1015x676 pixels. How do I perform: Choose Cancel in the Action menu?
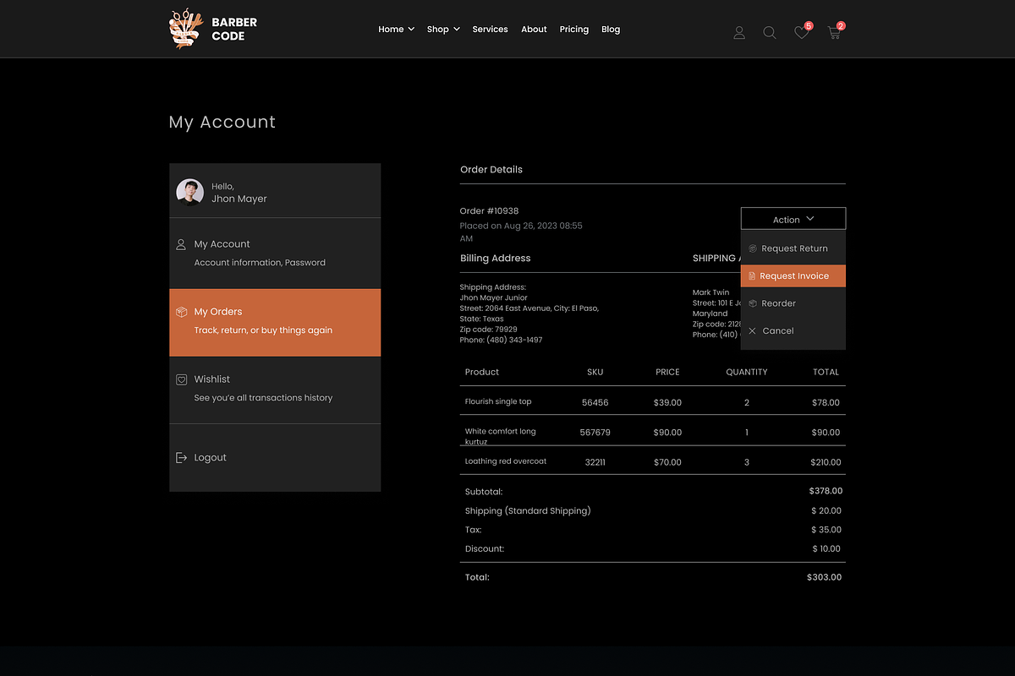pos(793,330)
